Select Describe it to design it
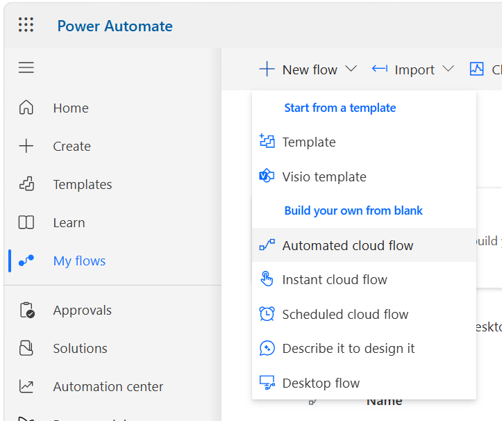Screen dimensions: 502x421 364,348
